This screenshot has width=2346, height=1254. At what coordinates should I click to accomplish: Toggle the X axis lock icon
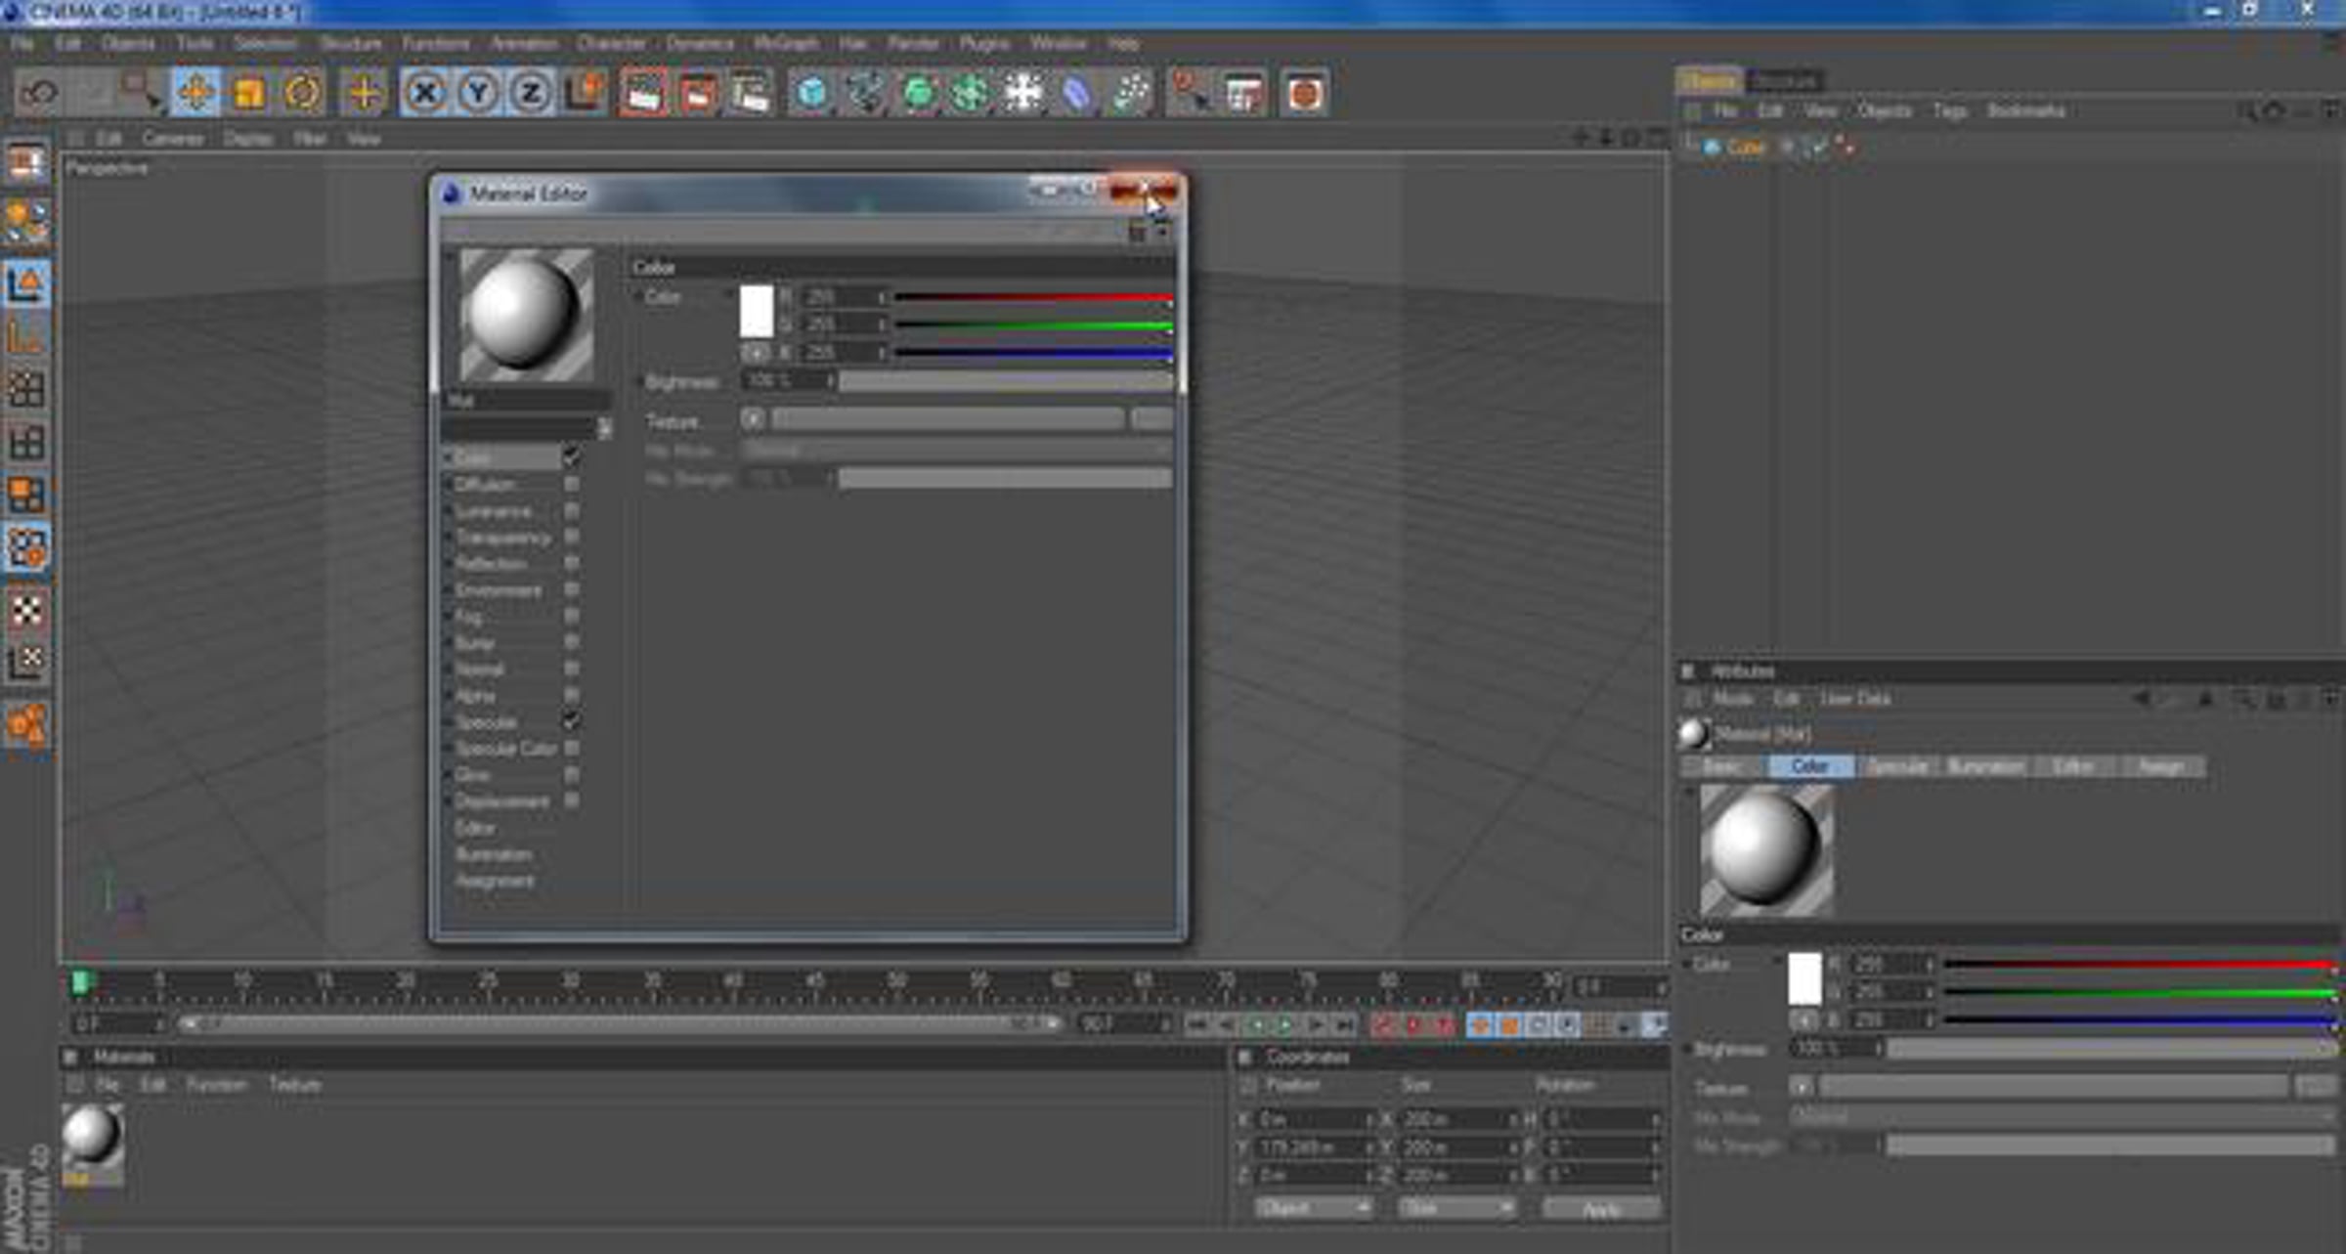[x=424, y=94]
